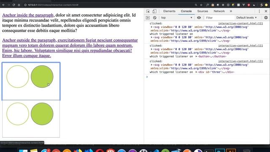Click the address bar showing 127.0.0.1 URL
The width and height of the screenshot is (270, 152).
pyautogui.click(x=53, y=5)
